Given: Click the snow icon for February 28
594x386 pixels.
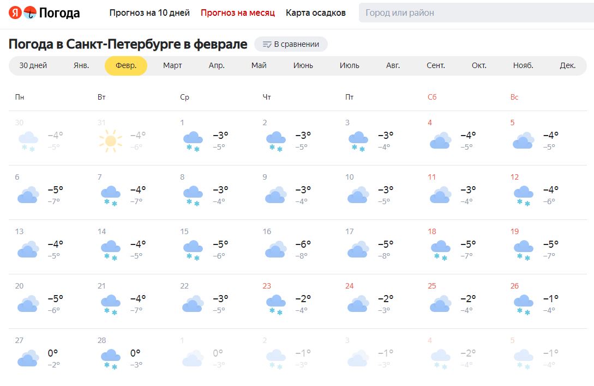Looking at the screenshot, I should click(x=111, y=358).
